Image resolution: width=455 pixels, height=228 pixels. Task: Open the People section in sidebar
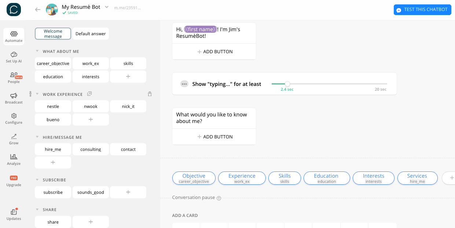tap(14, 77)
